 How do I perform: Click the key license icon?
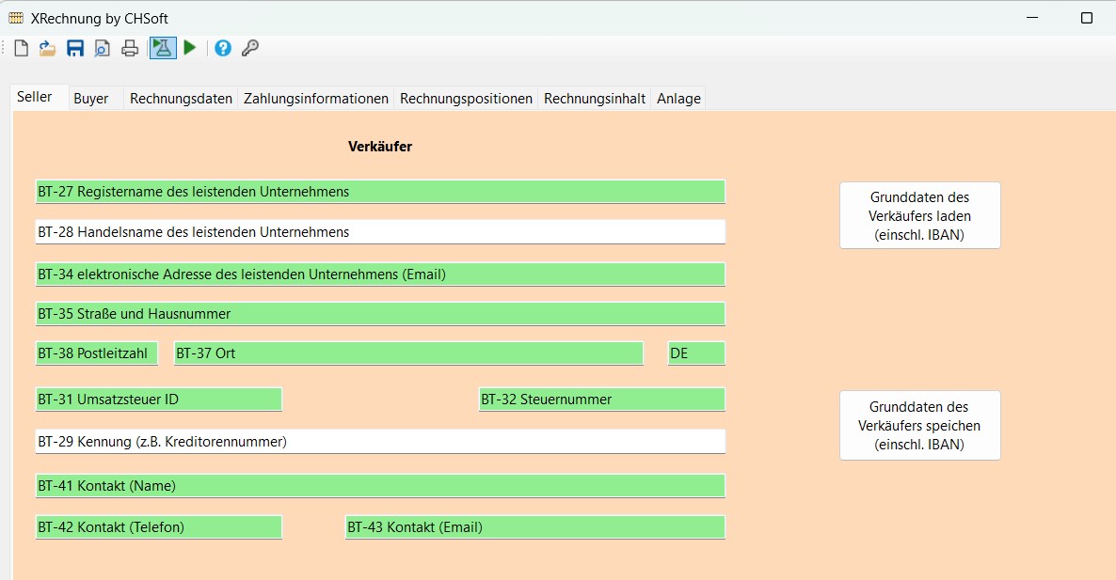pos(250,48)
